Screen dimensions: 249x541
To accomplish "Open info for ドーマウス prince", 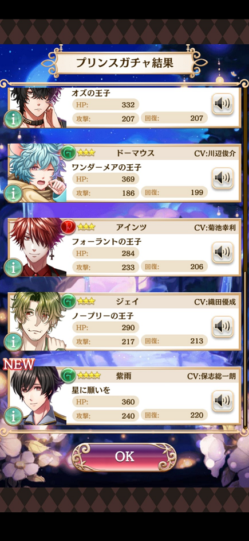I will tap(13, 194).
